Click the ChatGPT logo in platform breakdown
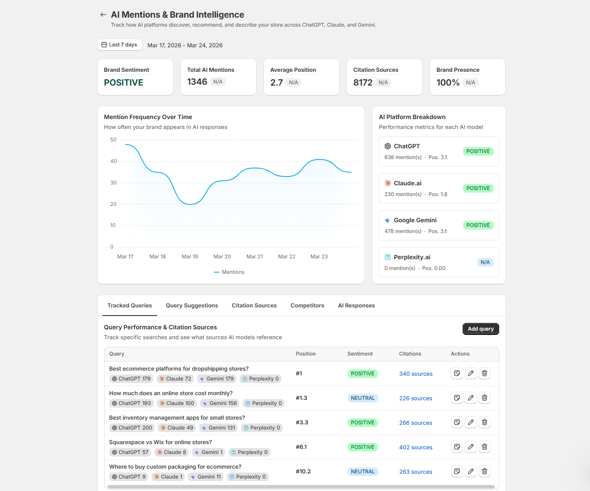 (x=388, y=146)
